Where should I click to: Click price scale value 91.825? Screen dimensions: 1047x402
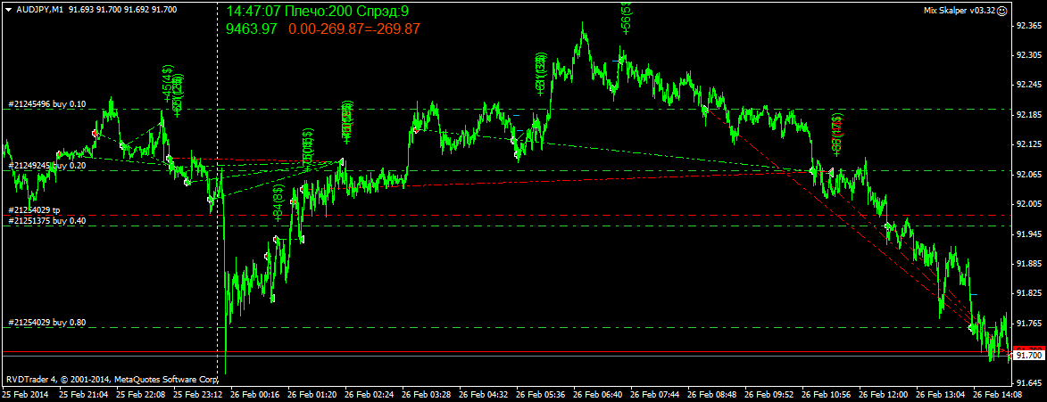(x=1028, y=294)
